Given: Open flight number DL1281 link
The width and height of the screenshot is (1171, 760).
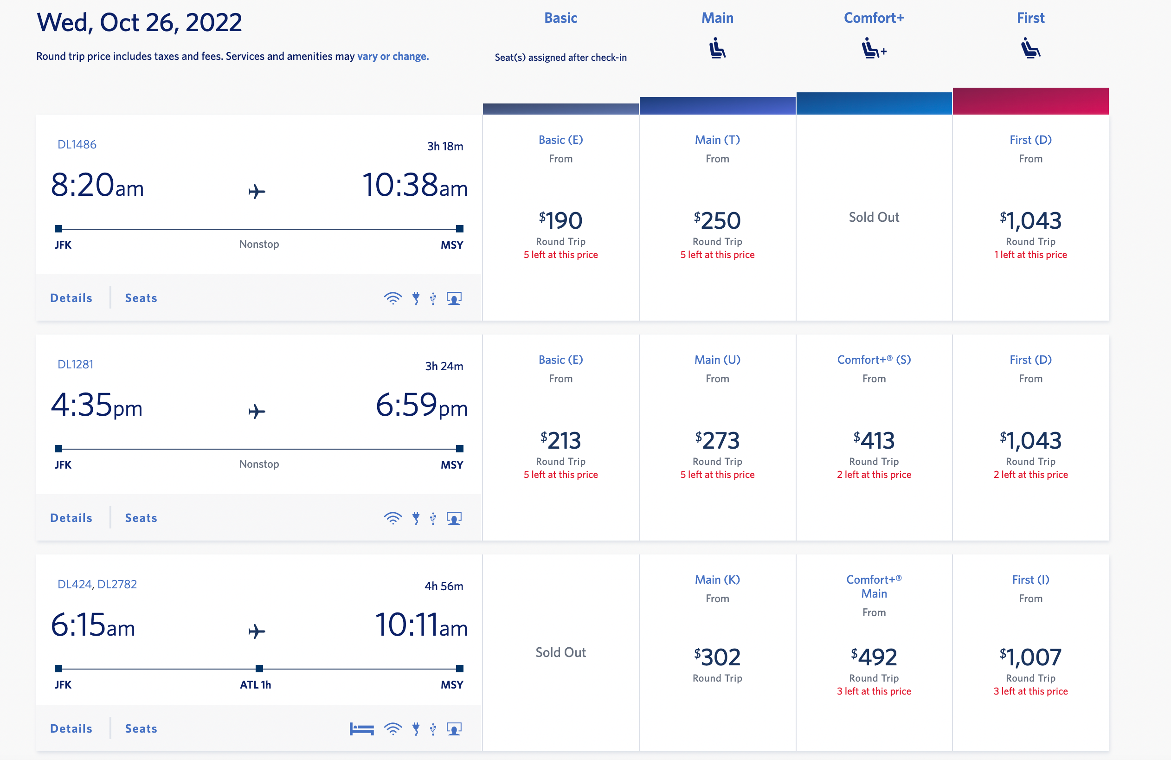Looking at the screenshot, I should pyautogui.click(x=75, y=365).
